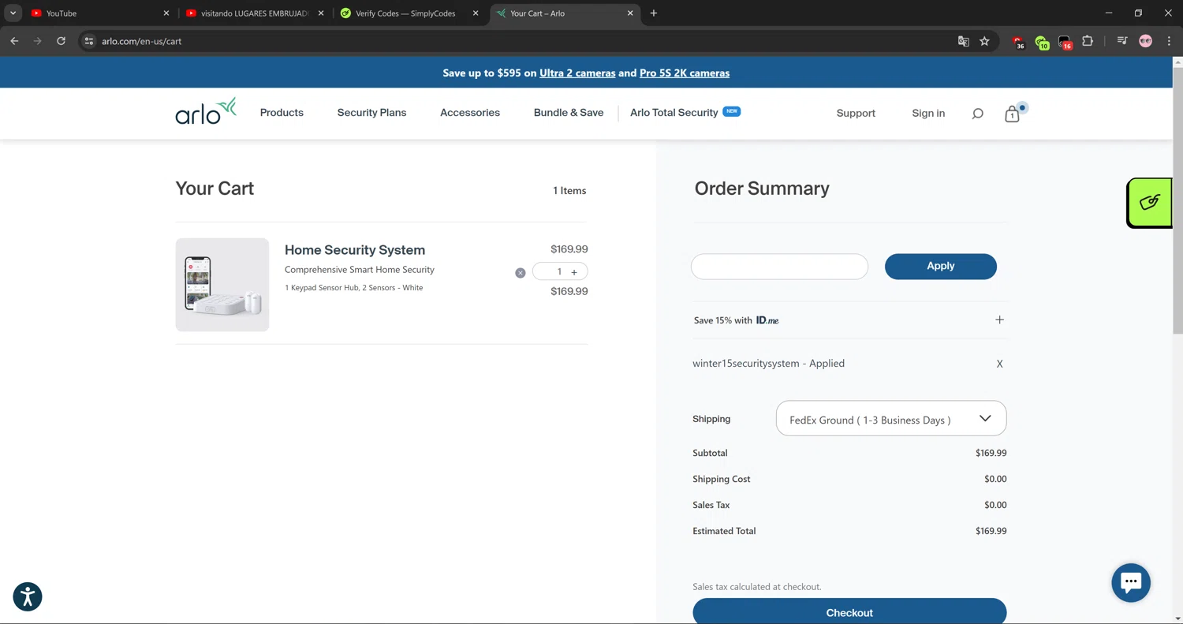
Task: Open the Security Plans menu
Action: coord(371,113)
